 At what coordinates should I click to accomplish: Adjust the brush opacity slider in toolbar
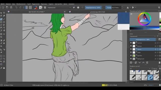point(93,7)
